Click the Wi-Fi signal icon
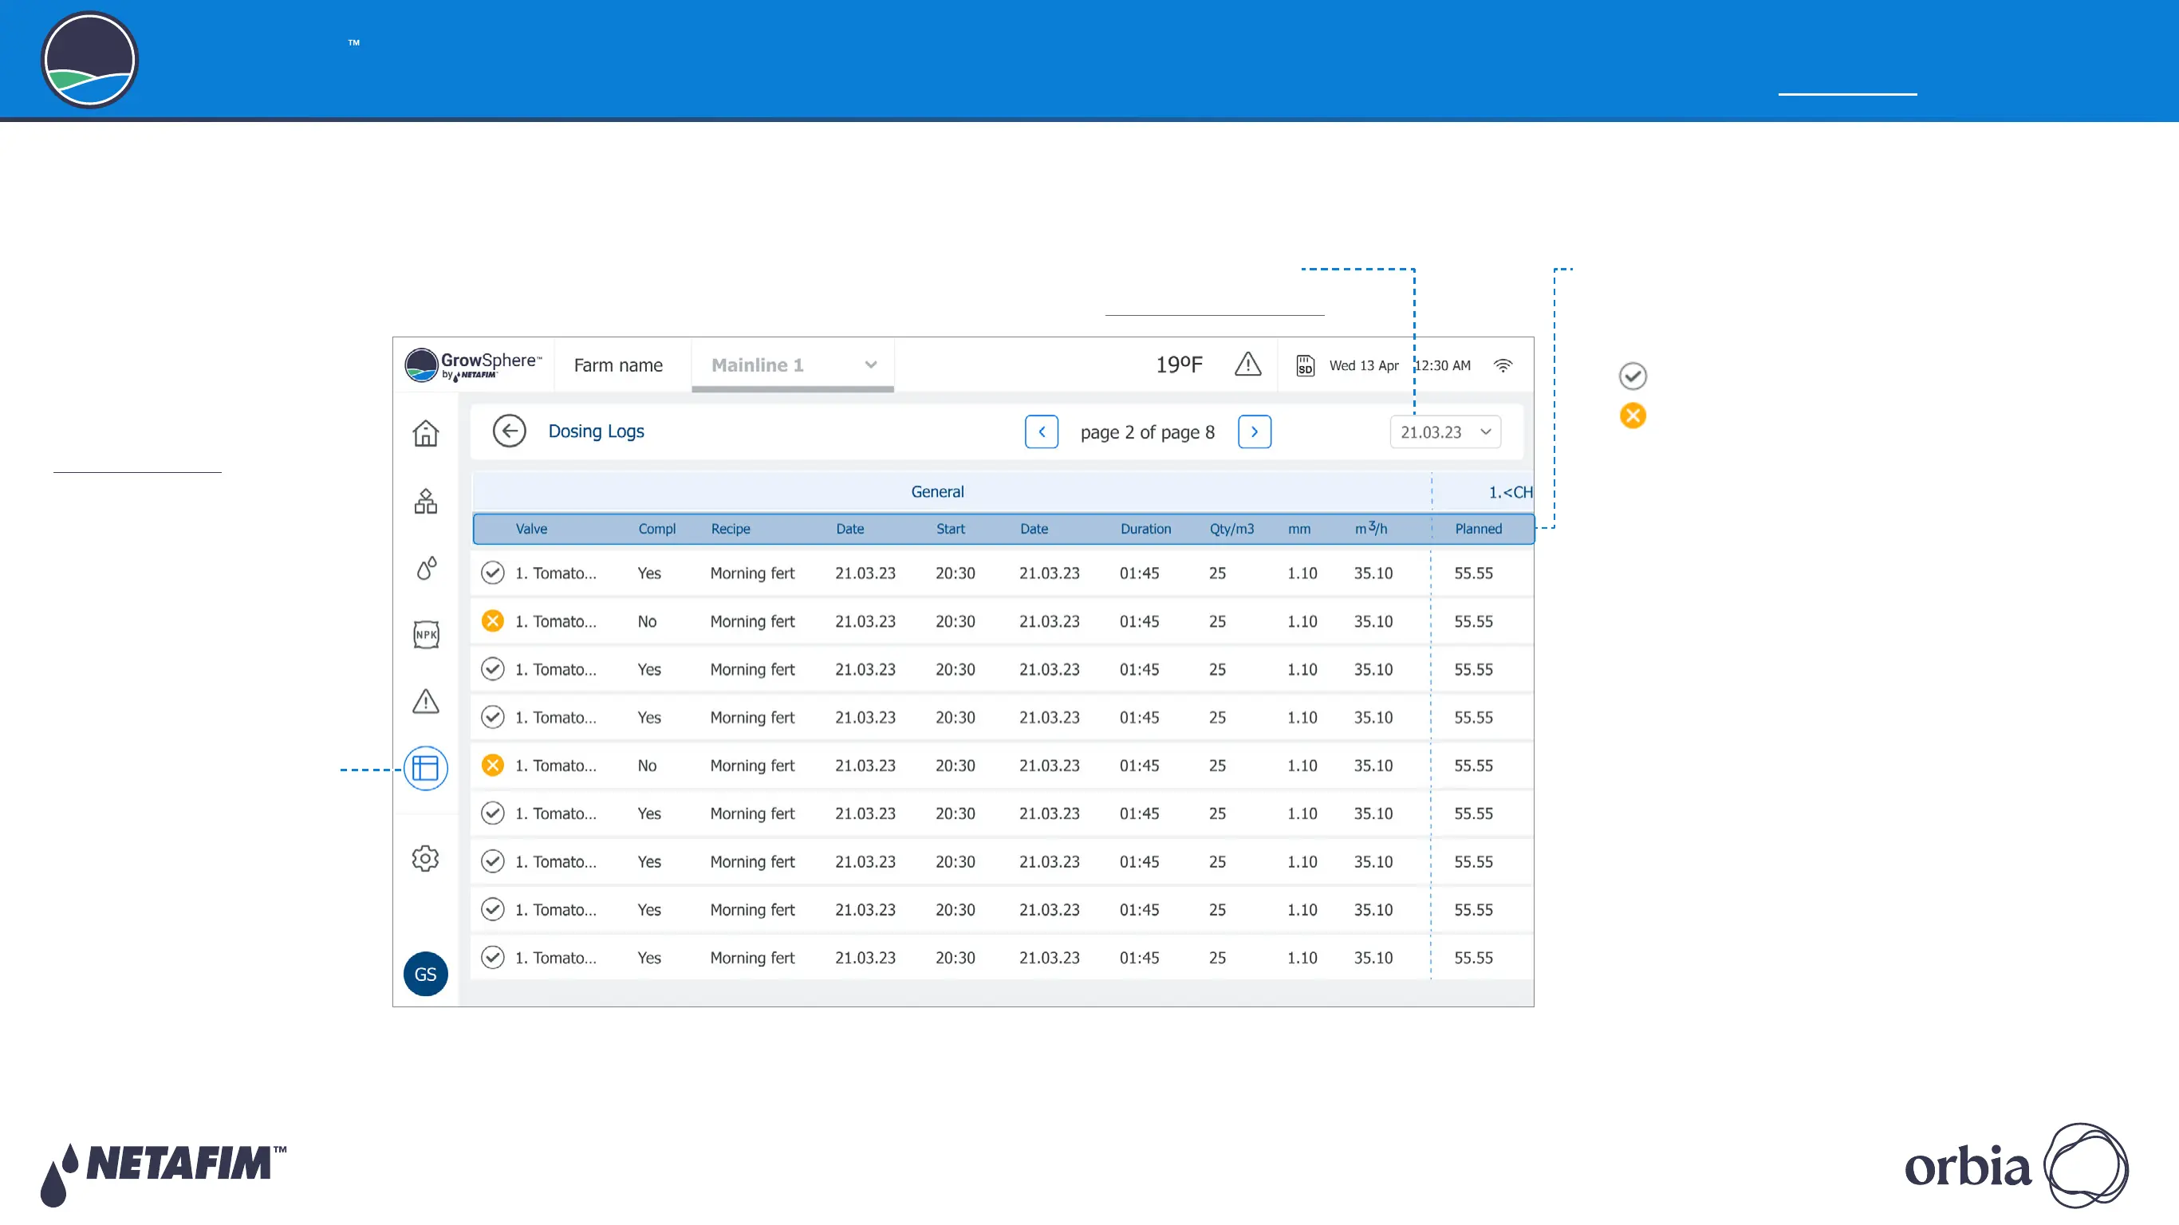 point(1503,365)
